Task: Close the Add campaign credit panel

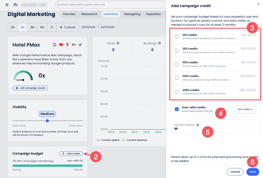Action: 258,4
